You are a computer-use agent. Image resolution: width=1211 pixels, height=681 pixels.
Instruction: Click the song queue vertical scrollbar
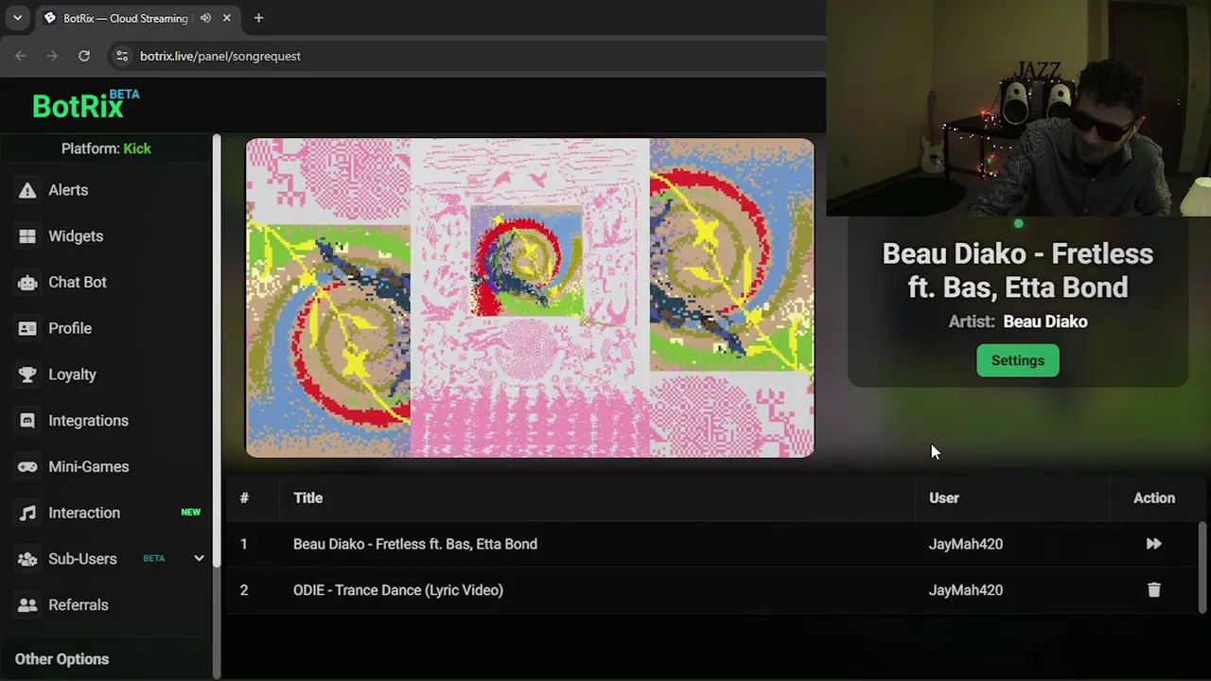pos(1202,567)
